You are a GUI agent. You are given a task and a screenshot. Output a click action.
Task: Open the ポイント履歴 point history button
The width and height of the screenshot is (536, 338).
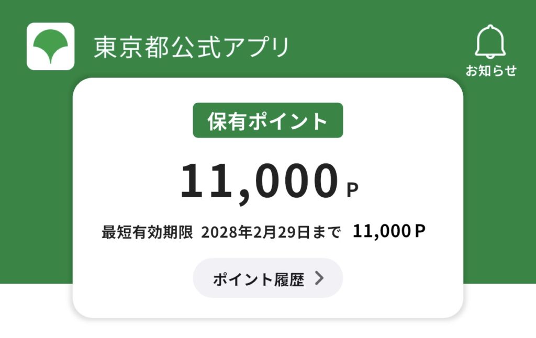267,278
